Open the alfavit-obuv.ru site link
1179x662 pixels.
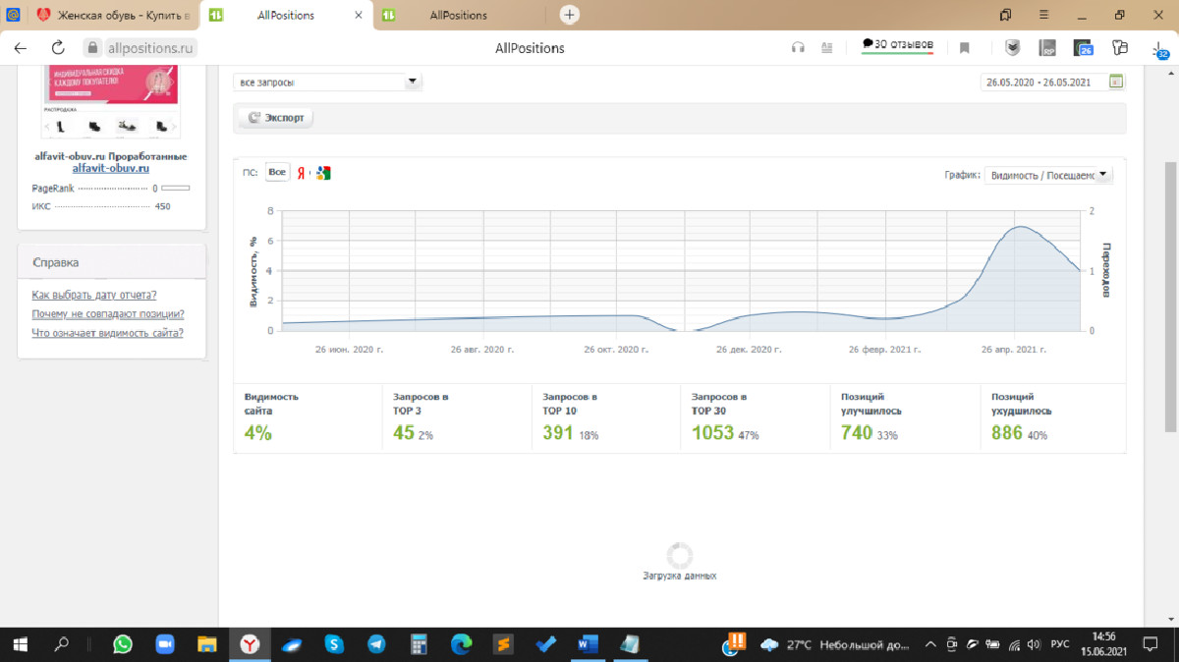pos(110,168)
